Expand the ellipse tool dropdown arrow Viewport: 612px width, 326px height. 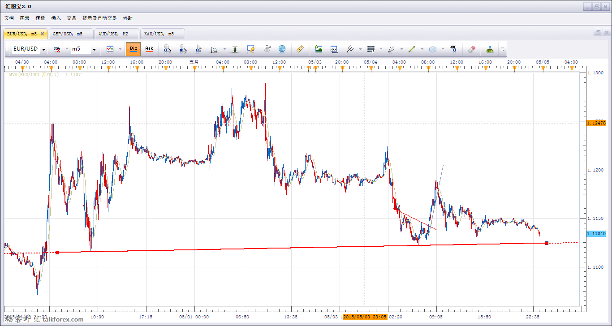pyautogui.click(x=443, y=49)
